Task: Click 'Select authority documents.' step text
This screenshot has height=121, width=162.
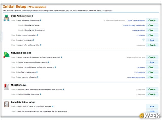Action: [29, 94]
